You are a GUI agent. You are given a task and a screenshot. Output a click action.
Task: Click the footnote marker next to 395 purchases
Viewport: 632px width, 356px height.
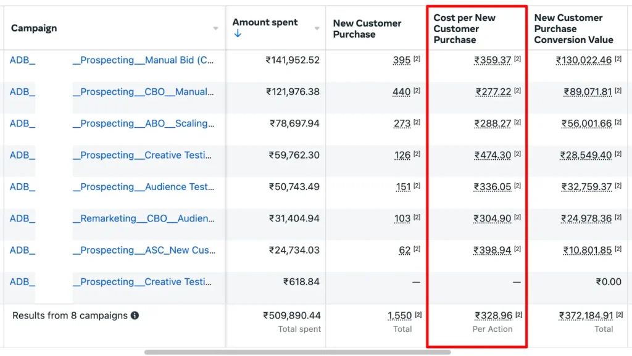point(417,59)
